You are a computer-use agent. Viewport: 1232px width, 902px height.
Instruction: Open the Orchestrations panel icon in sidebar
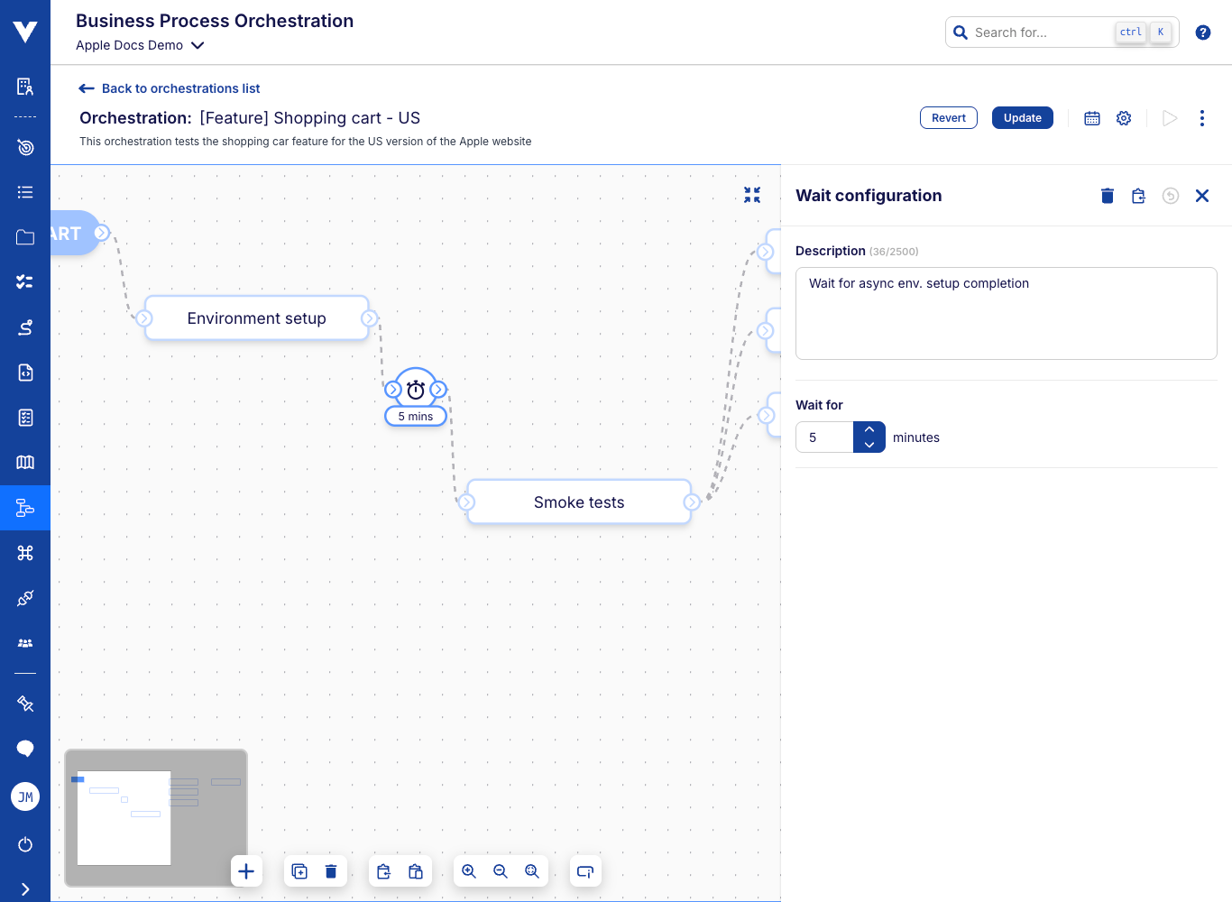25,508
